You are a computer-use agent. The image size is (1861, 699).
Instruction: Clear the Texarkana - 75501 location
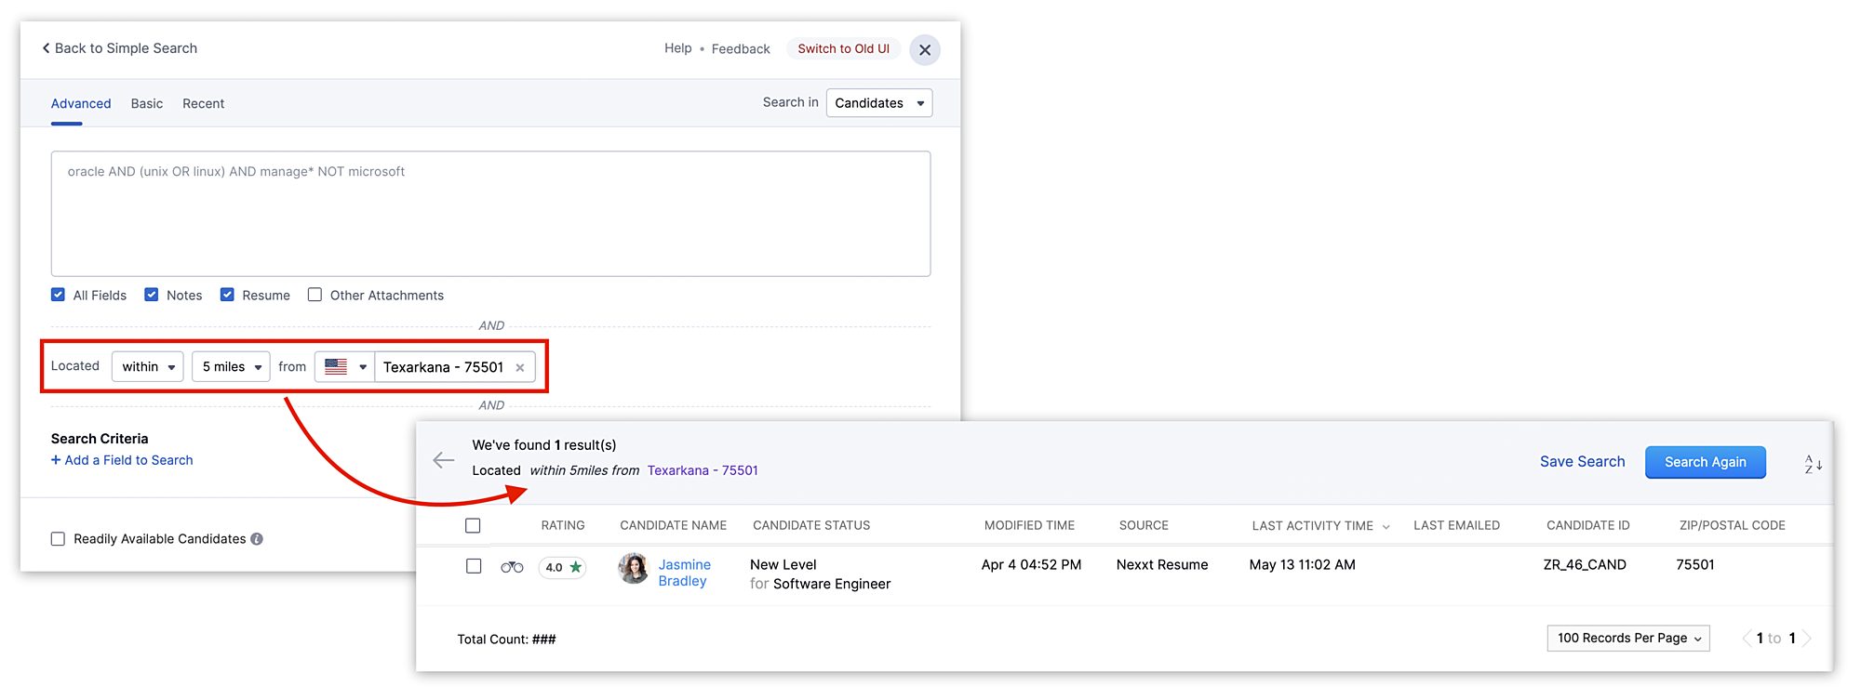[520, 368]
